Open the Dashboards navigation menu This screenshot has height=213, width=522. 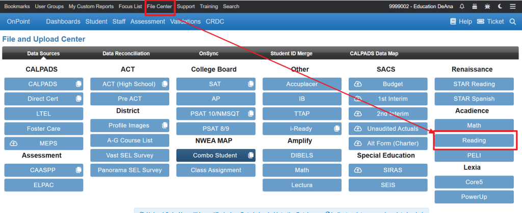63,21
